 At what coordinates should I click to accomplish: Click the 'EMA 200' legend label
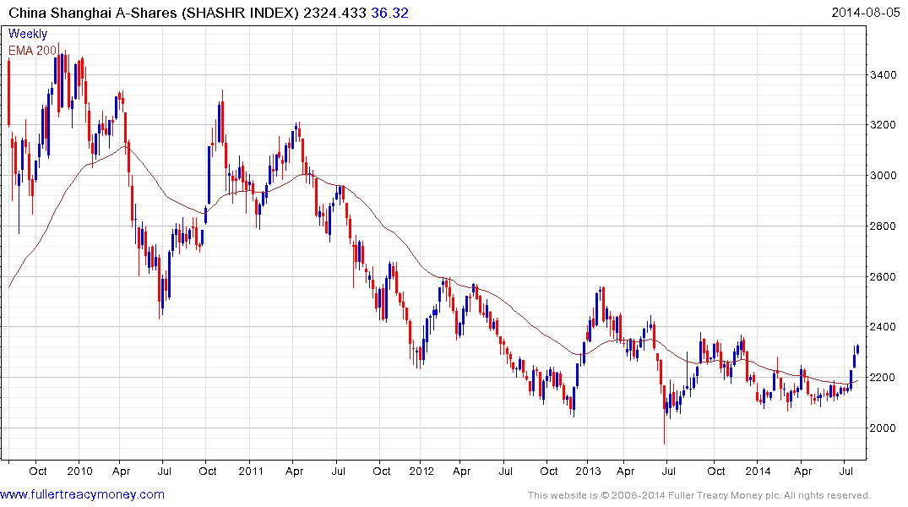tap(32, 51)
